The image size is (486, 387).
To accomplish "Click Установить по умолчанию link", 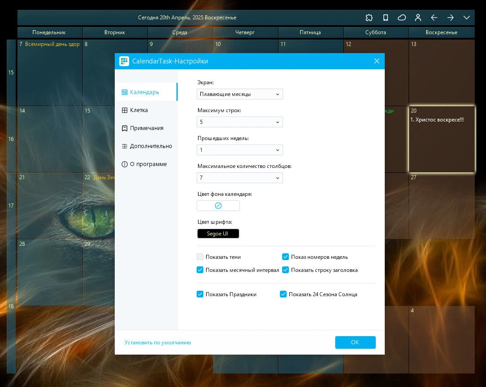I will pos(158,342).
